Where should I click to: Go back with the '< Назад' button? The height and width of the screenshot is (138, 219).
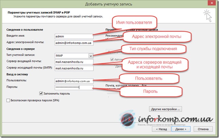pos(161,129)
